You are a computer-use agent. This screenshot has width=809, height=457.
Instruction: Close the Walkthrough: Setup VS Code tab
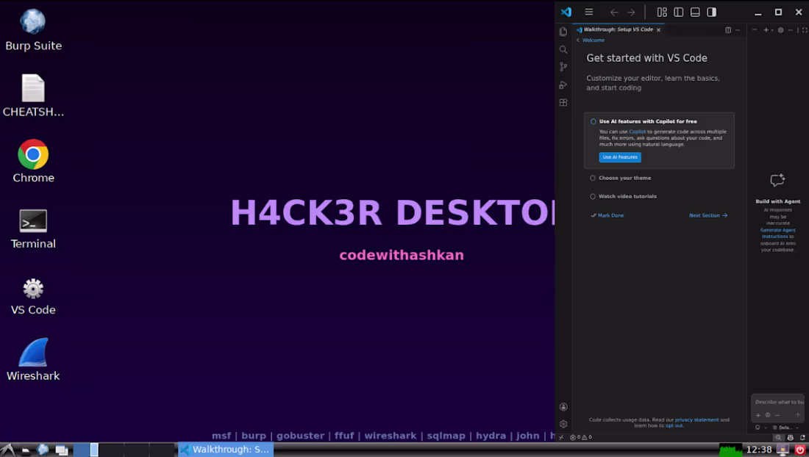click(x=658, y=30)
